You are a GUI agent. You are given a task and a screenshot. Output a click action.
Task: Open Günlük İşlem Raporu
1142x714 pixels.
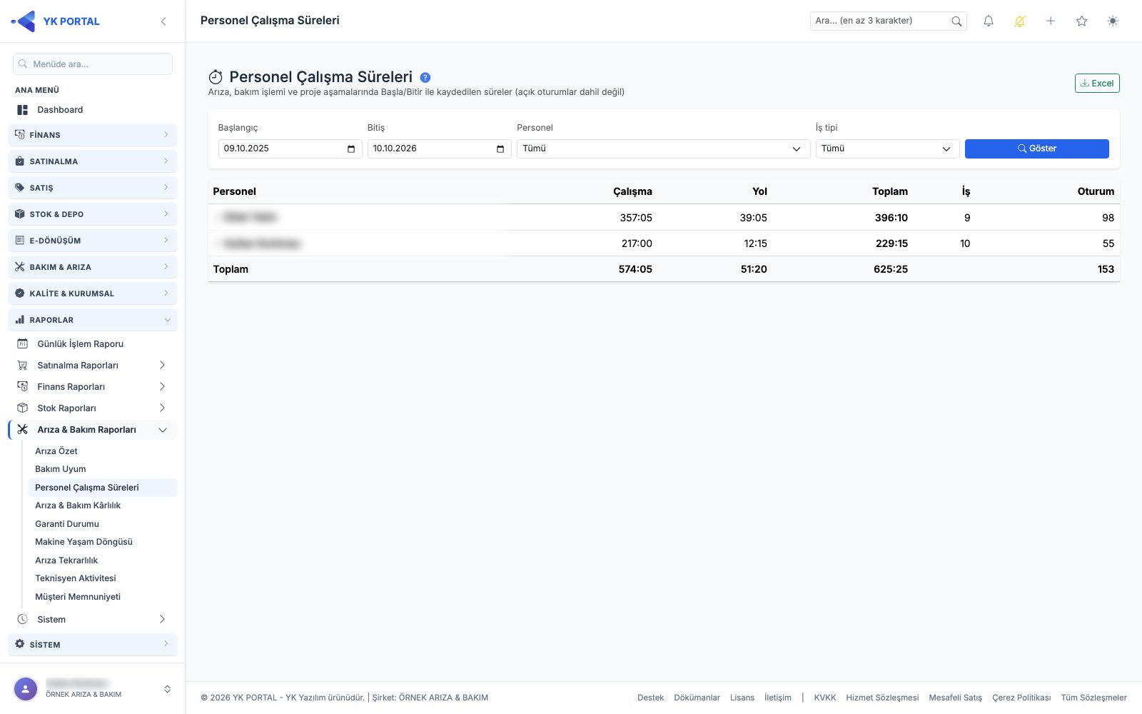tap(93, 344)
